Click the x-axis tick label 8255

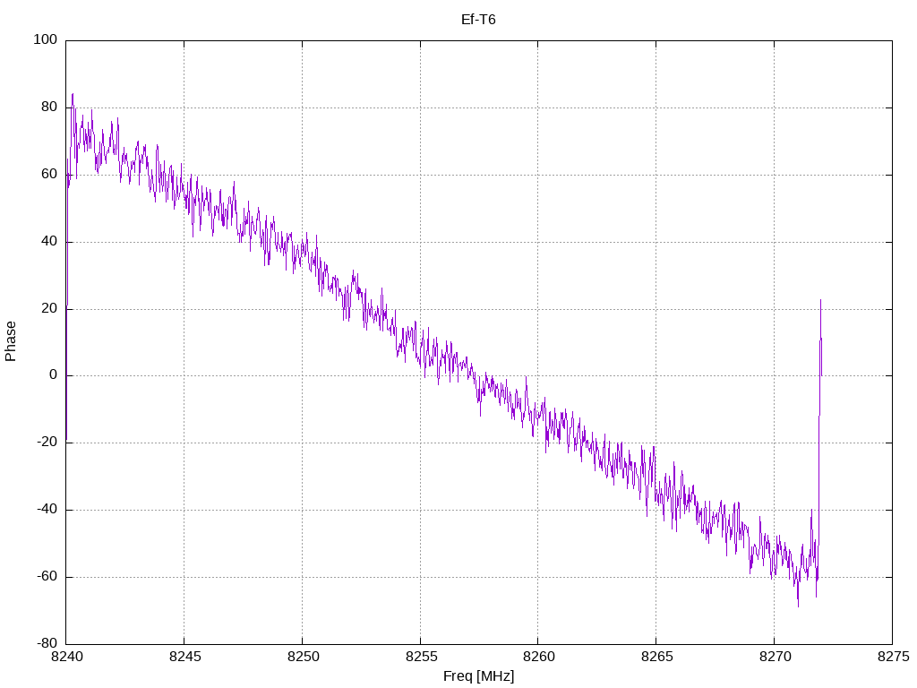pyautogui.click(x=421, y=657)
